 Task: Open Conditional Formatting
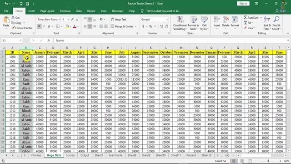coord(180,23)
